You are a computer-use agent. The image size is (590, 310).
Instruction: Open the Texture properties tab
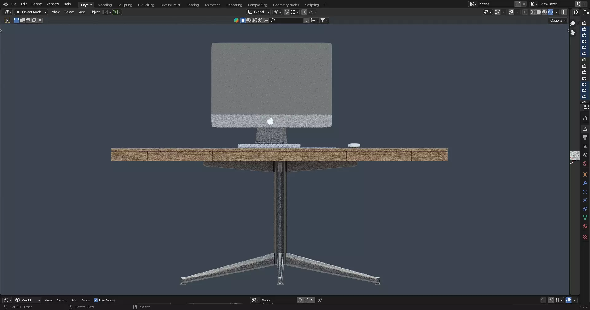(x=585, y=237)
